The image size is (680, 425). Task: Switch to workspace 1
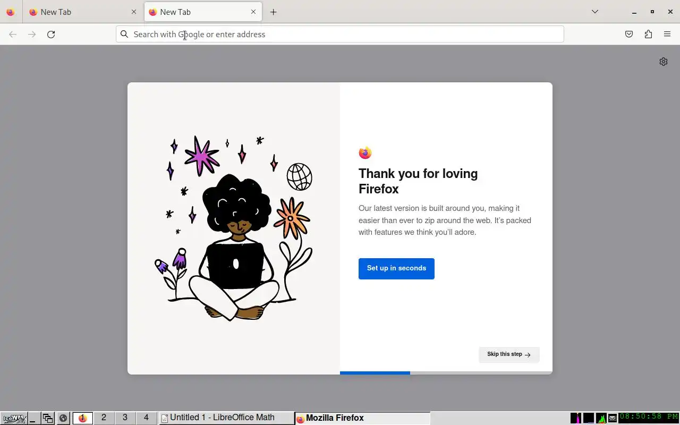tap(83, 418)
